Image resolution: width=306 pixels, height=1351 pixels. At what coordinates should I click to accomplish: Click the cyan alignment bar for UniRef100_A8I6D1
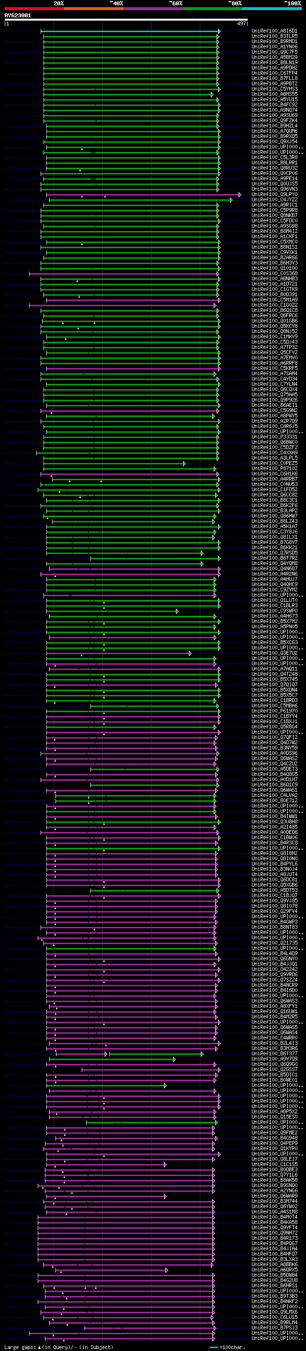130,32
